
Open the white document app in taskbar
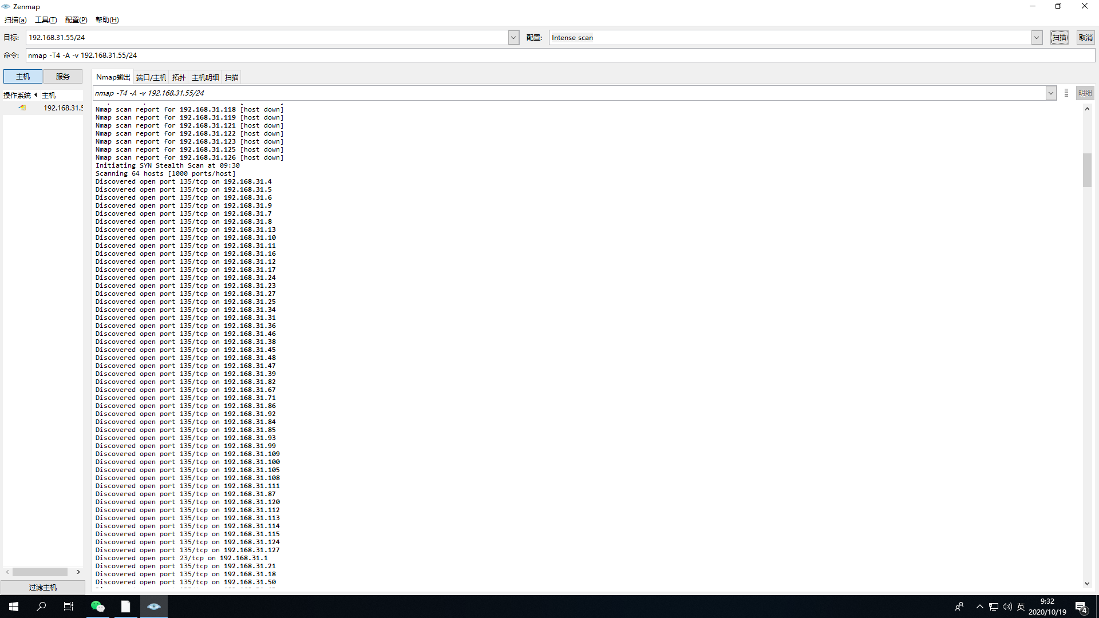(x=126, y=607)
